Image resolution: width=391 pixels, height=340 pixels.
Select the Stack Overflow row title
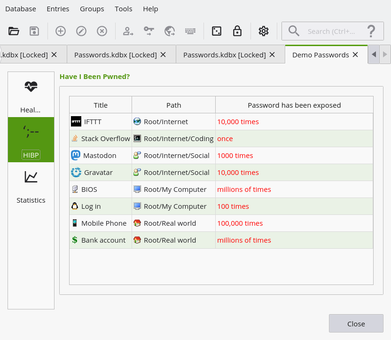[x=106, y=139]
